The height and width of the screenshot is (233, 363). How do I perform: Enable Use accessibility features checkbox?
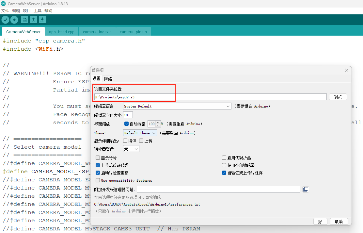click(98, 180)
